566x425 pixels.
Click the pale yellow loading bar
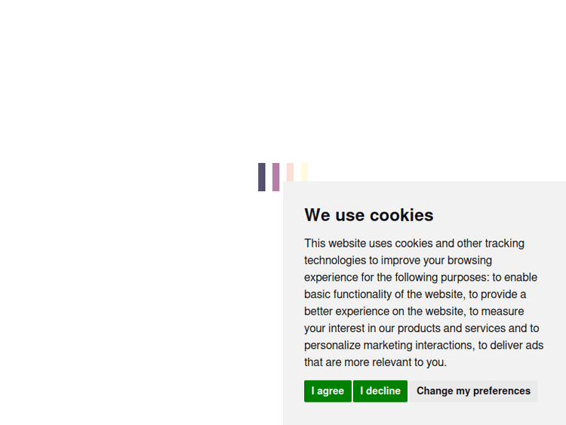[304, 172]
